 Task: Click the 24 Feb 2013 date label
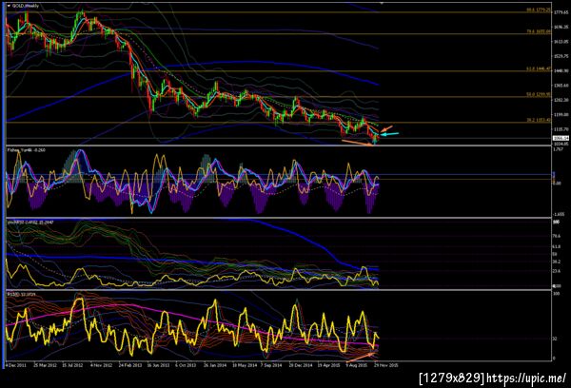[130, 365]
